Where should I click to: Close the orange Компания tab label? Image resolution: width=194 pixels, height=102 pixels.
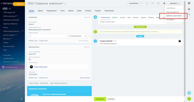[x=15, y=4]
